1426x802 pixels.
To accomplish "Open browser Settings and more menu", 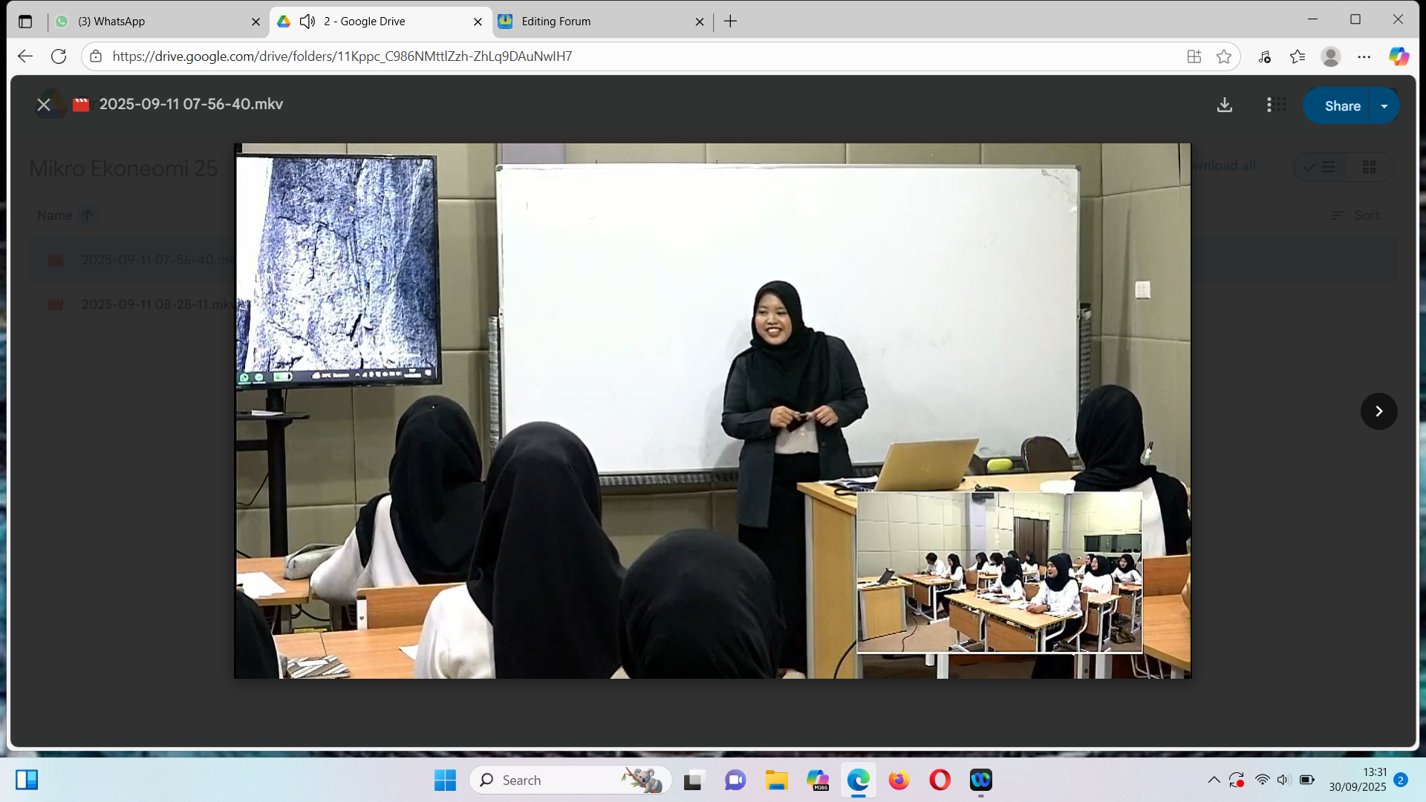I will pyautogui.click(x=1364, y=56).
